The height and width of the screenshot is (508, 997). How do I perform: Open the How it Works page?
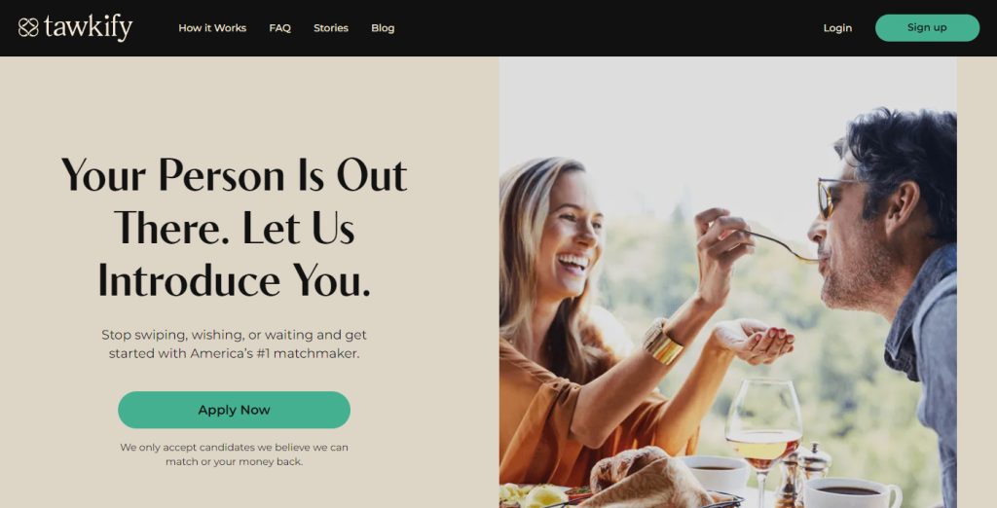(212, 28)
